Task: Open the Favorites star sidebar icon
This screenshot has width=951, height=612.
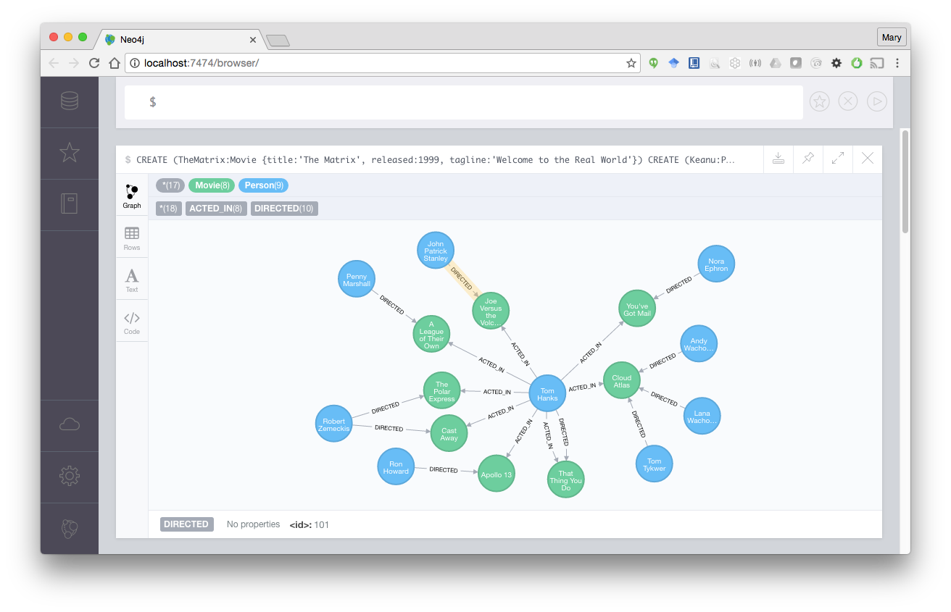Action: click(70, 153)
